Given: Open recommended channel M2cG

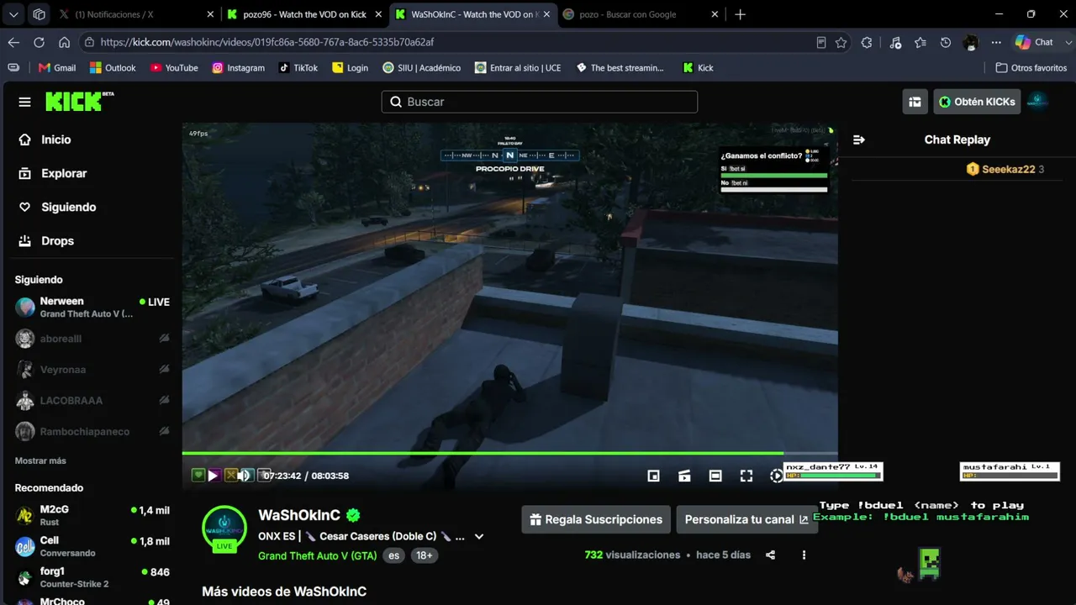Looking at the screenshot, I should (92, 515).
